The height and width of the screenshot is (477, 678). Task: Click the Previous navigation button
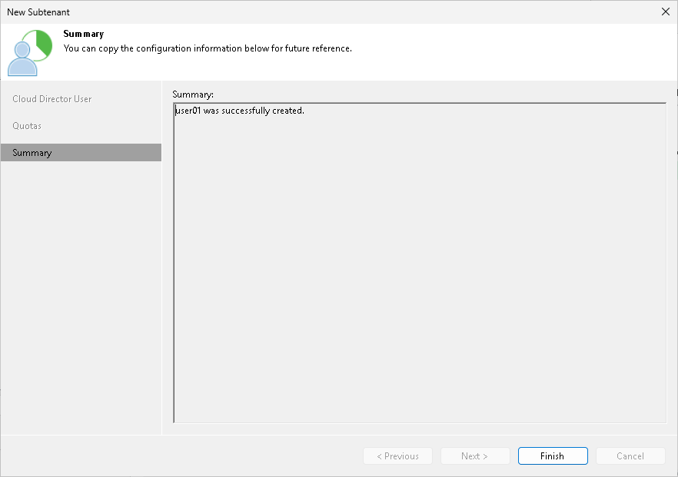(397, 455)
